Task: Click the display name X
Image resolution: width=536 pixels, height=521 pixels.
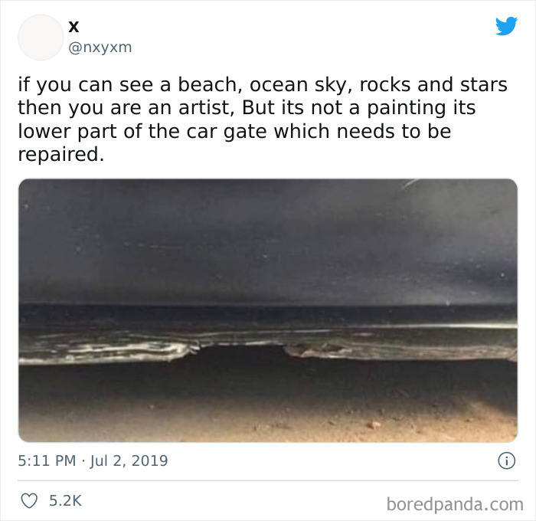Action: tap(74, 26)
